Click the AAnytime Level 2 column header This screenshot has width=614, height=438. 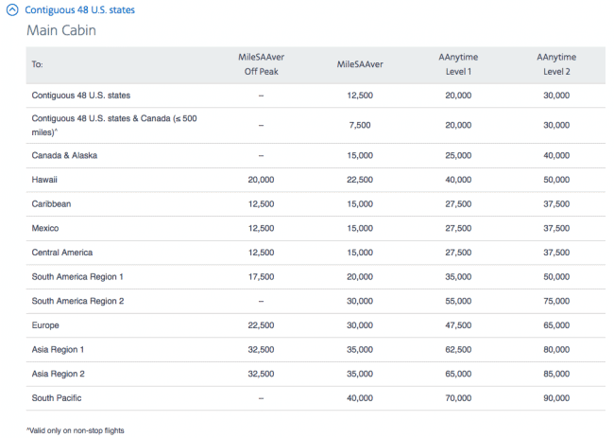coord(556,63)
